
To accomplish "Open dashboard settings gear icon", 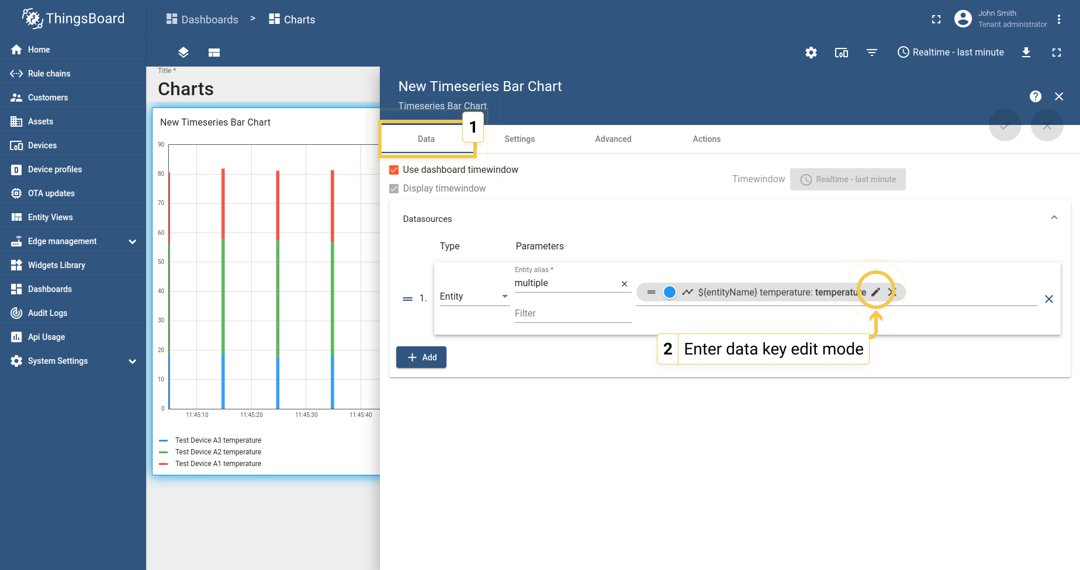I will (811, 53).
